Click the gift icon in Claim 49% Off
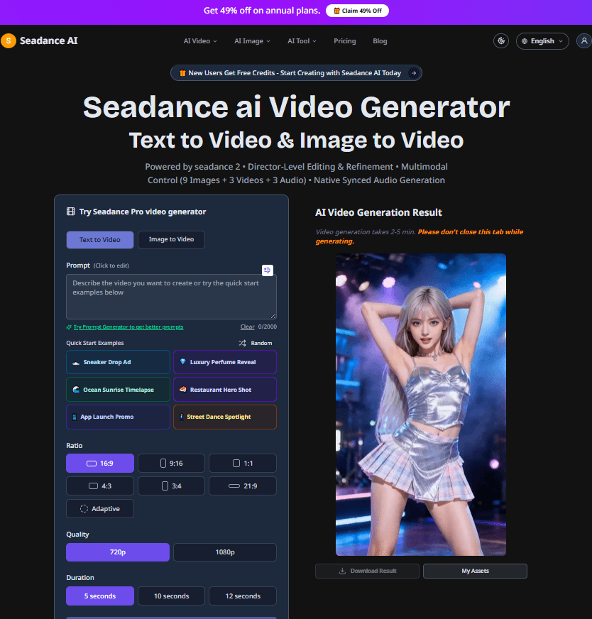 [336, 11]
